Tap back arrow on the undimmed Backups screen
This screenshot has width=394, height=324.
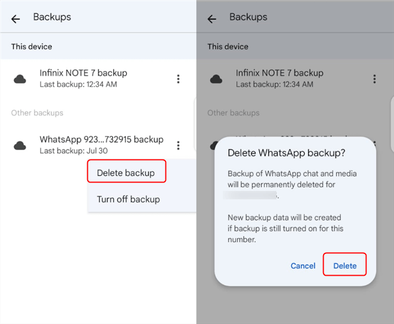coord(15,19)
